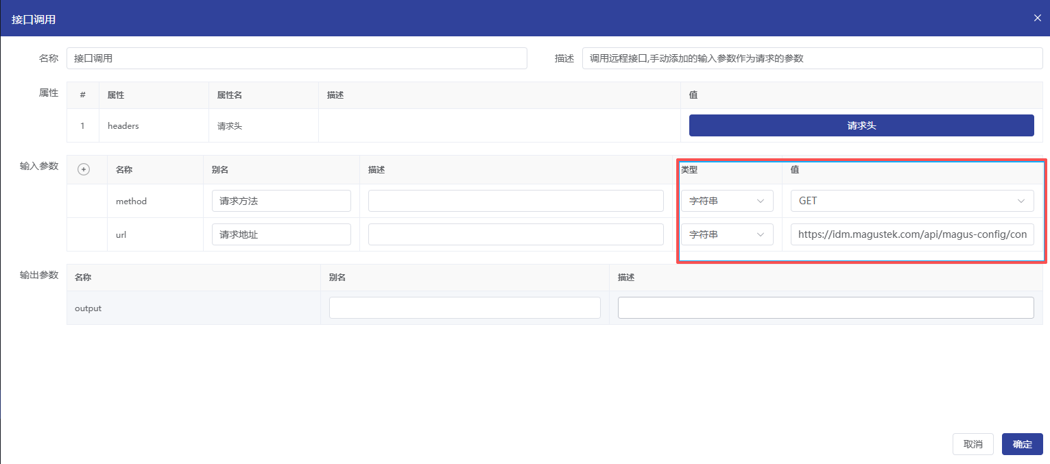Select the headers row in attribute table
The height and width of the screenshot is (464, 1050).
pyautogui.click(x=123, y=126)
